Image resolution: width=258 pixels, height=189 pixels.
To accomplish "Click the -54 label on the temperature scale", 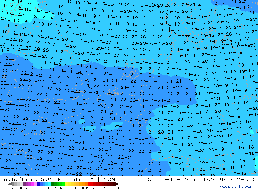I will click(x=13, y=188).
